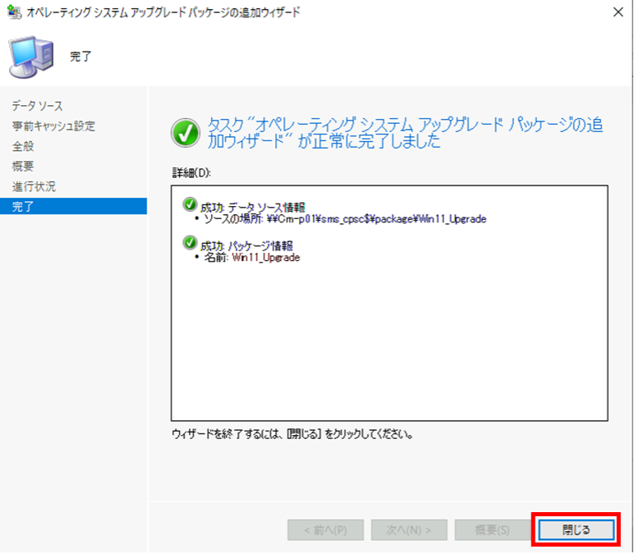
Task: Click the 成功: パッケージ情報 line
Action: tap(246, 245)
